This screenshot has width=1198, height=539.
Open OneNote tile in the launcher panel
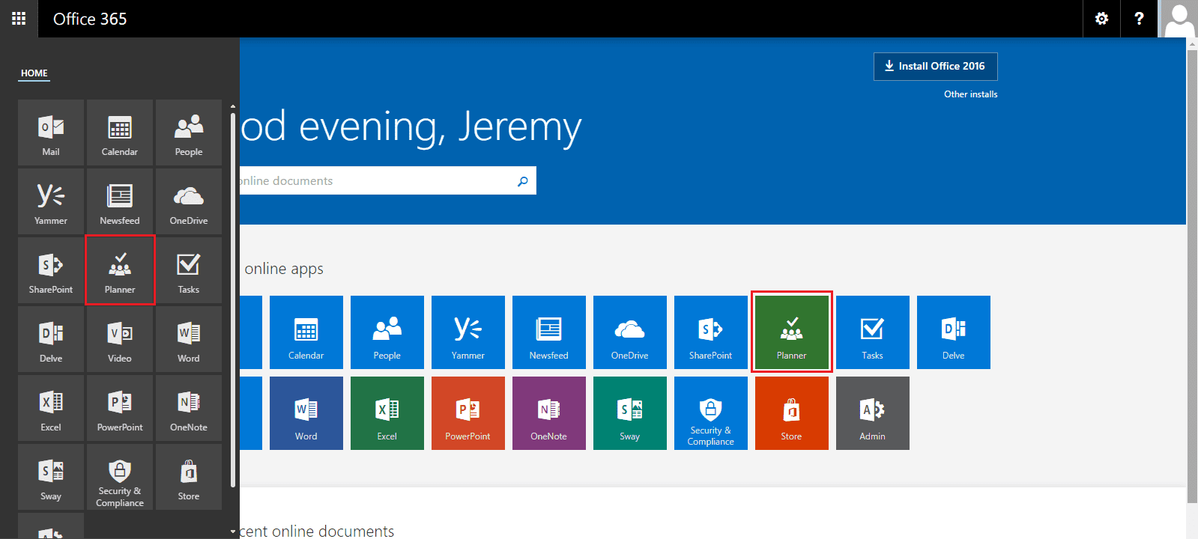pos(189,408)
